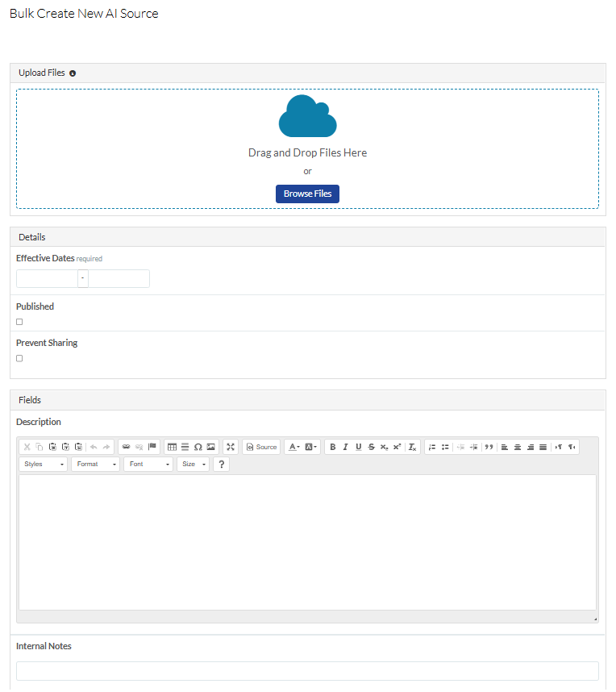
Task: Click the Upload Files info icon
Action: (73, 73)
